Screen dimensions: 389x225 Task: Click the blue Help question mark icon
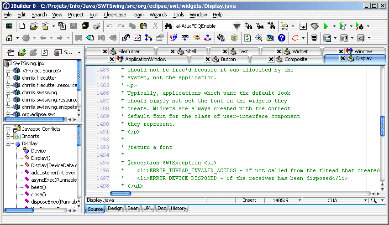[282, 38]
